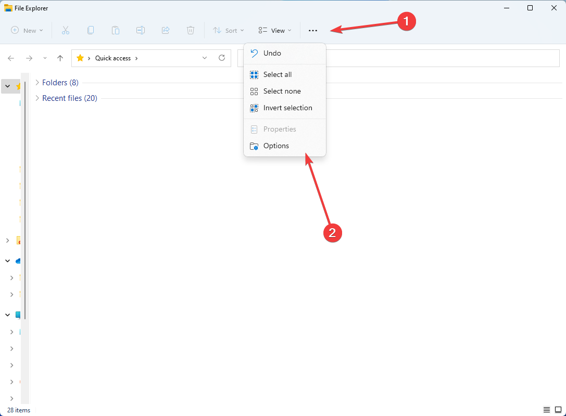Click the 28 items status text
Image resolution: width=566 pixels, height=416 pixels.
(x=19, y=410)
